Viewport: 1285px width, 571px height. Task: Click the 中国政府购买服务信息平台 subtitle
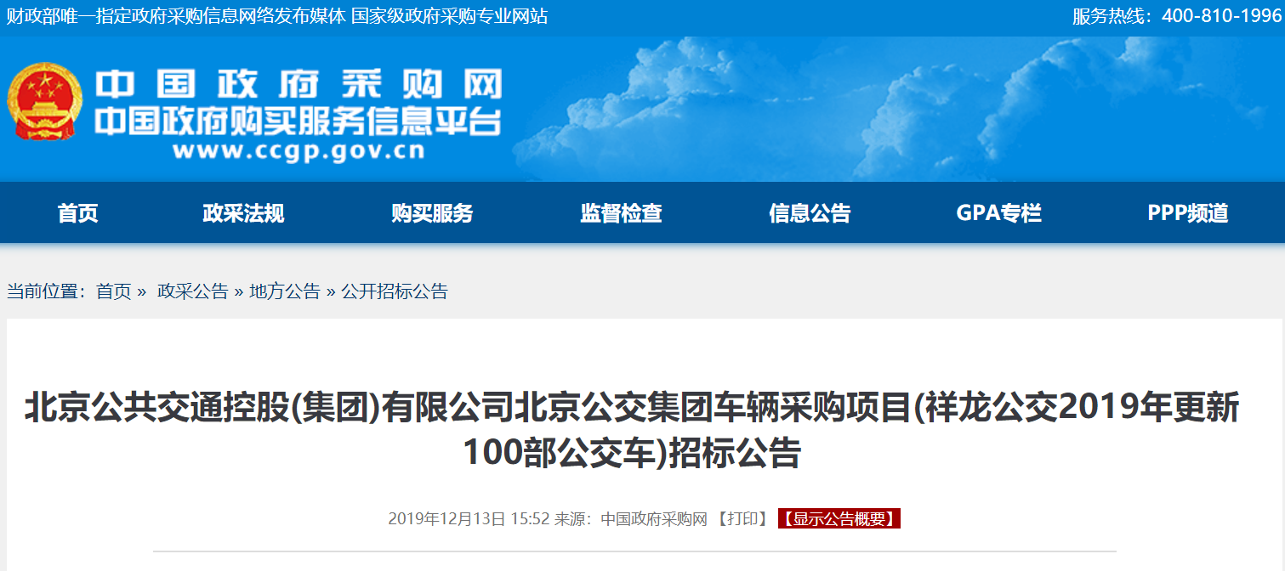[299, 121]
